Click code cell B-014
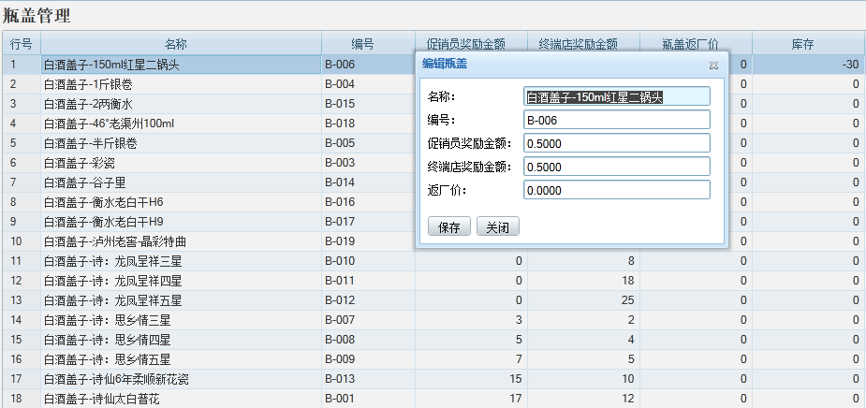Image resolution: width=866 pixels, height=408 pixels. [368, 182]
